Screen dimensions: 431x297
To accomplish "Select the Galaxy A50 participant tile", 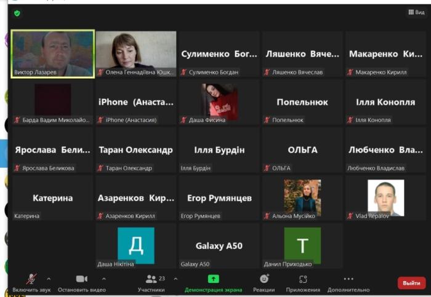I will [219, 246].
